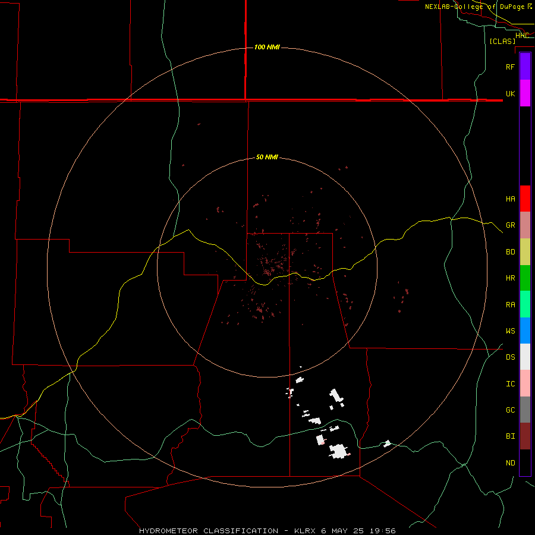Click the HR legend label
This screenshot has width=535, height=535.
coord(511,278)
